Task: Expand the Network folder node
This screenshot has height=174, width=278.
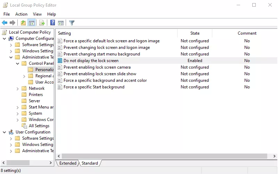Action: [x=18, y=89]
